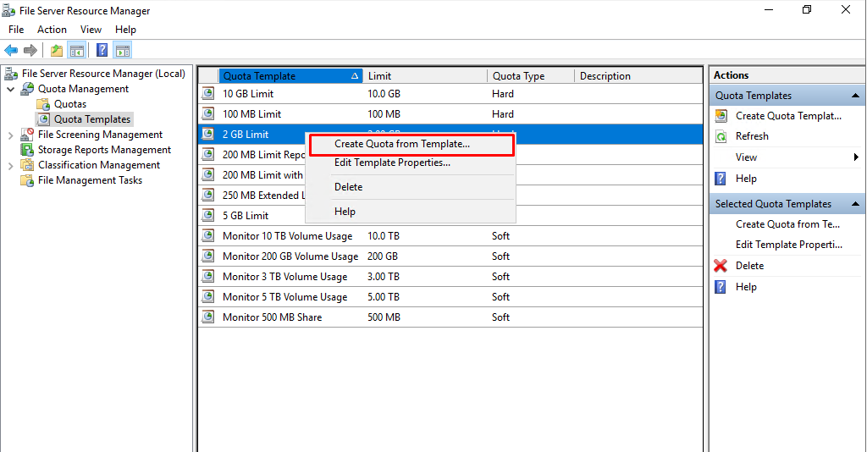The height and width of the screenshot is (452, 867).
Task: Click Delete in the Actions pane
Action: 750,266
